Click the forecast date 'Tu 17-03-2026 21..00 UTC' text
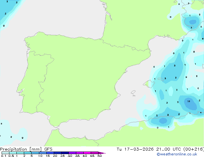 click(x=149, y=149)
